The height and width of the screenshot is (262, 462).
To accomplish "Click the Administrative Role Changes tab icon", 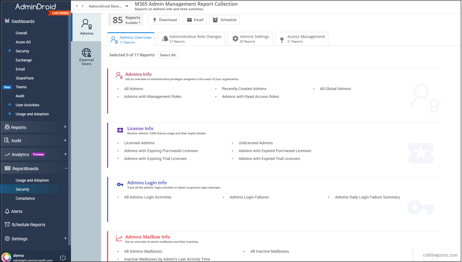I will click(x=165, y=39).
